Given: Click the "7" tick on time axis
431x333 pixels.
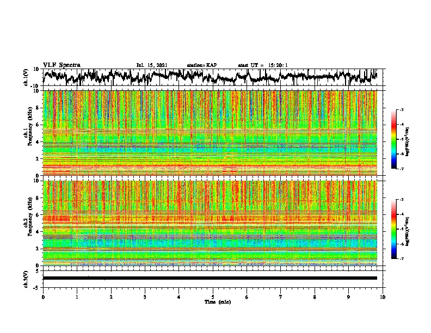Looking at the screenshot, I should [281, 297].
